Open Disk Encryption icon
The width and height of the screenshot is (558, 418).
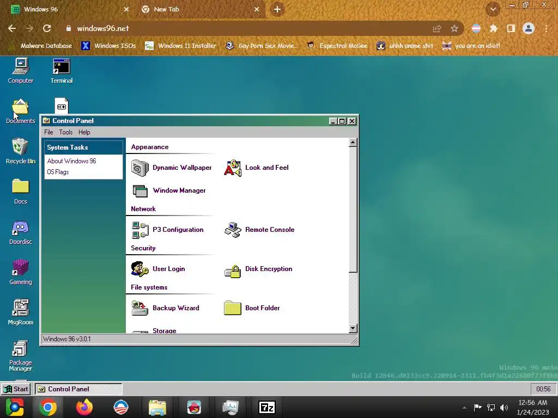232,272
